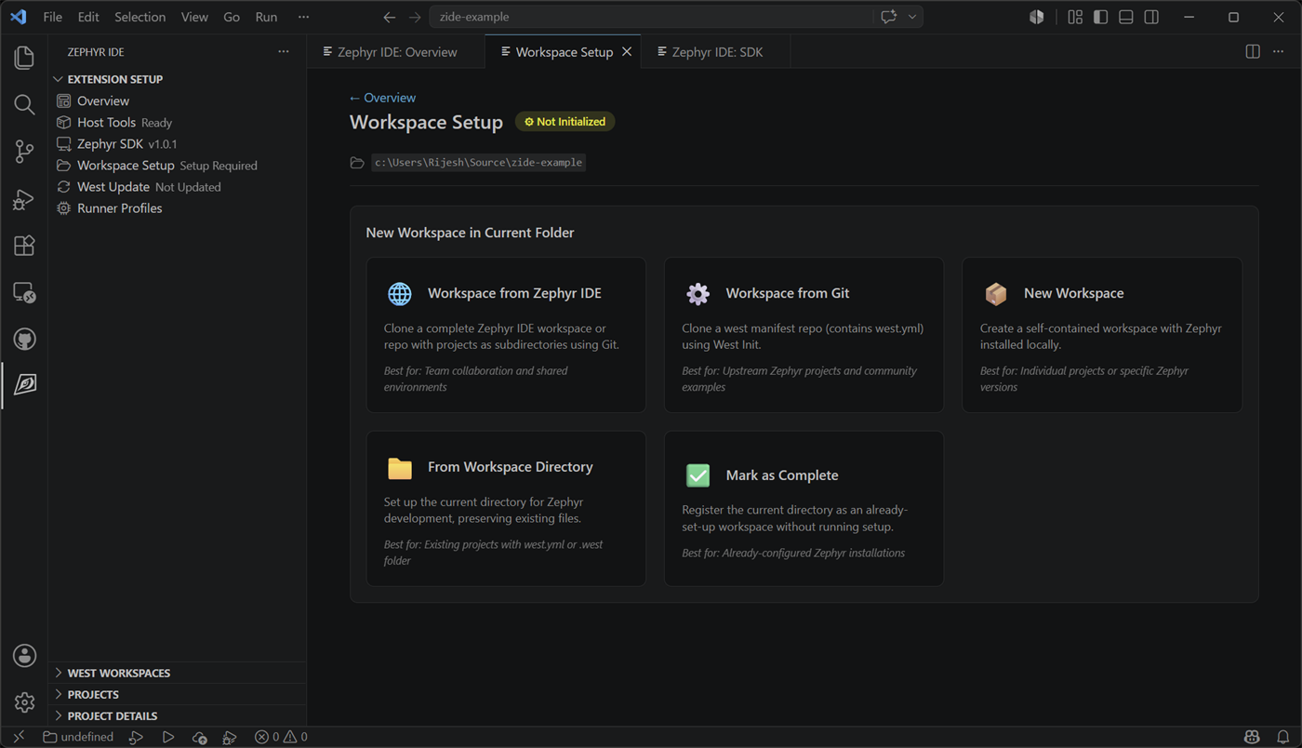Click the notifications bell in status bar
1302x748 pixels.
click(1283, 737)
